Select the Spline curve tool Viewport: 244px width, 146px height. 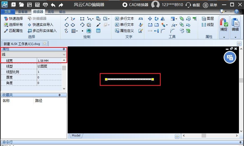click(67, 31)
